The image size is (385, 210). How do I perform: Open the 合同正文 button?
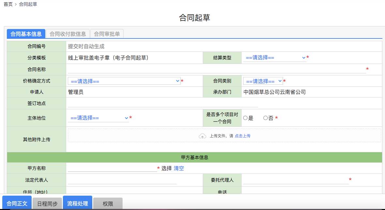click(x=17, y=203)
